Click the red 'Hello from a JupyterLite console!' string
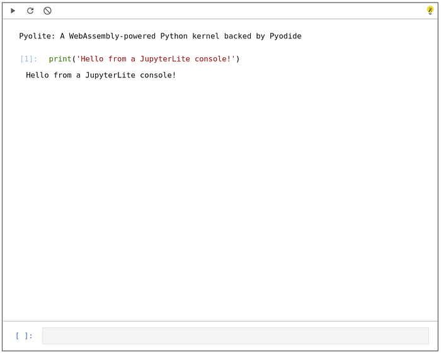This screenshot has width=441, height=355. pos(156,59)
